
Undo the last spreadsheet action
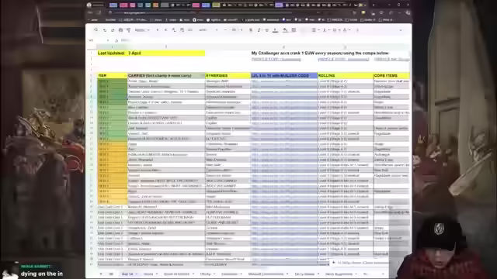coord(105,30)
